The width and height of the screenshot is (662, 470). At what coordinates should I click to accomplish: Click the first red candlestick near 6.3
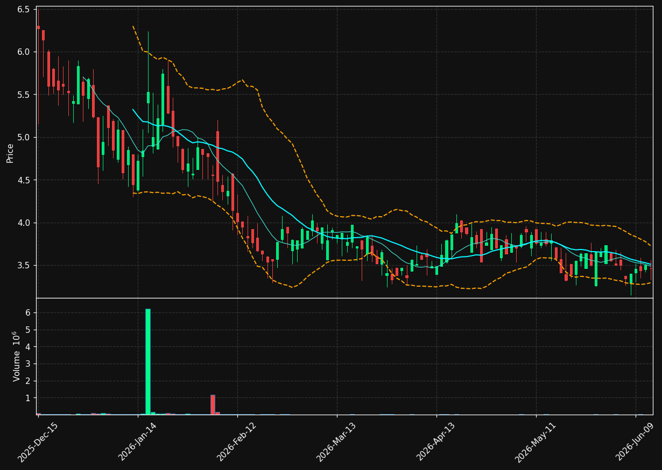[38, 27]
